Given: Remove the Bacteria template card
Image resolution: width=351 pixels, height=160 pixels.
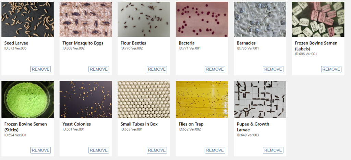Looking at the screenshot, I should [x=215, y=69].
